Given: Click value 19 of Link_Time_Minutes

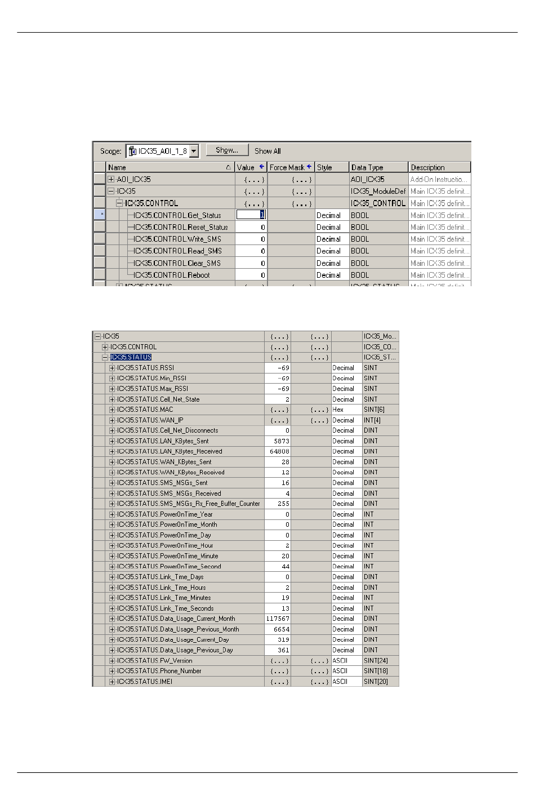Looking at the screenshot, I should (x=278, y=598).
